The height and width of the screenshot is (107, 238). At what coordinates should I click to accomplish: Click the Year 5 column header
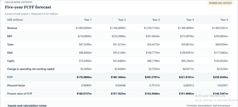224,20
